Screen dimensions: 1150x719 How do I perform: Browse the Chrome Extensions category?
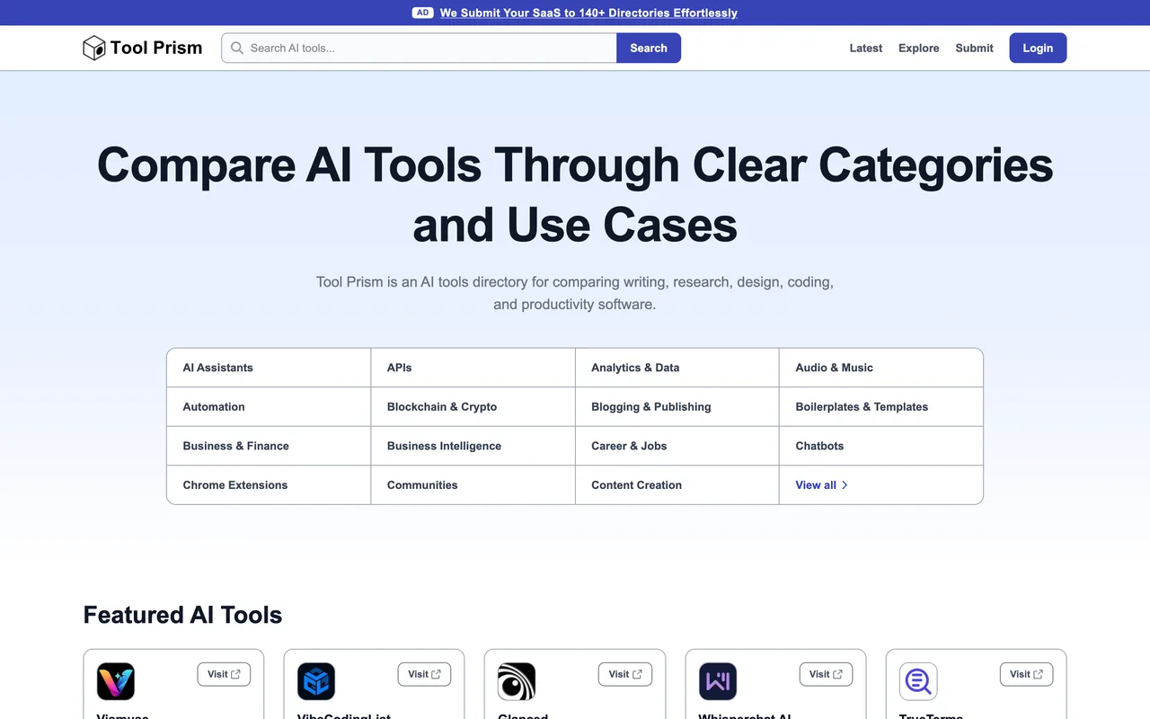269,485
